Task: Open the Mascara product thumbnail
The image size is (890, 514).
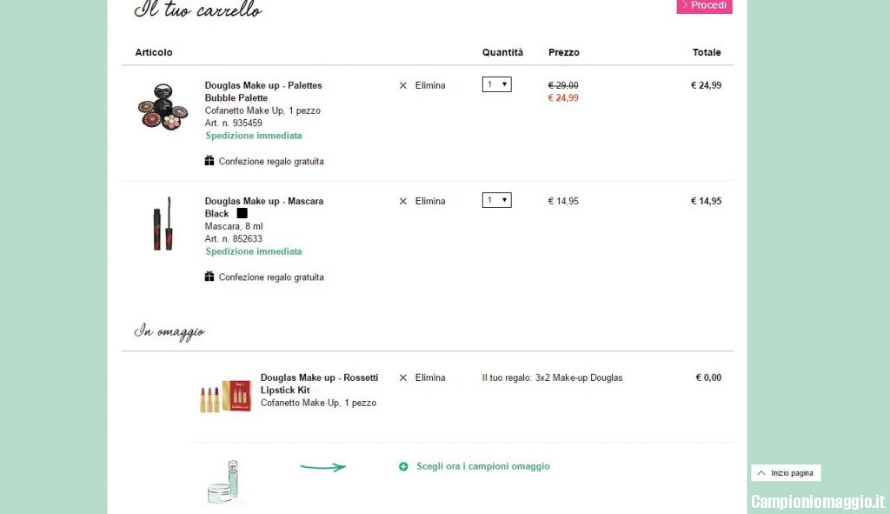Action: (163, 224)
